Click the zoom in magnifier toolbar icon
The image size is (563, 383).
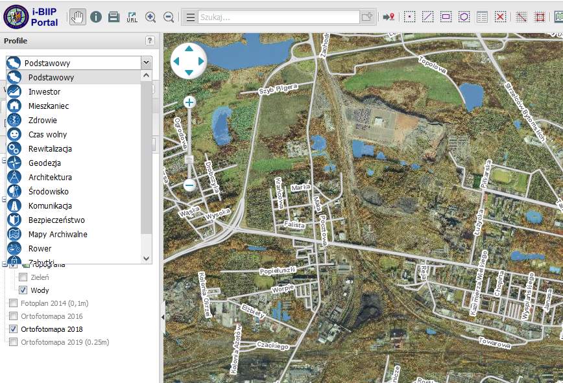tap(150, 17)
